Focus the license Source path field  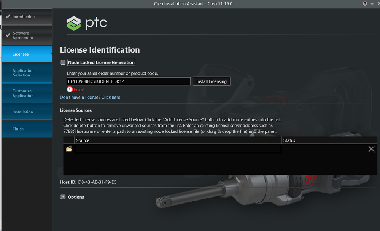tap(178, 149)
